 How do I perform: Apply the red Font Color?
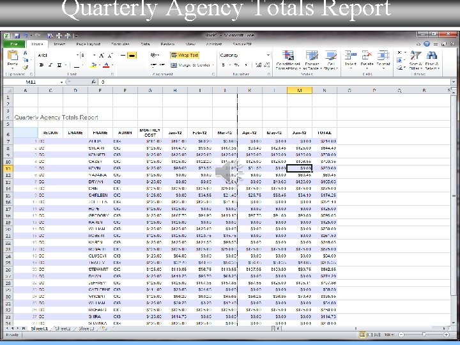point(106,65)
